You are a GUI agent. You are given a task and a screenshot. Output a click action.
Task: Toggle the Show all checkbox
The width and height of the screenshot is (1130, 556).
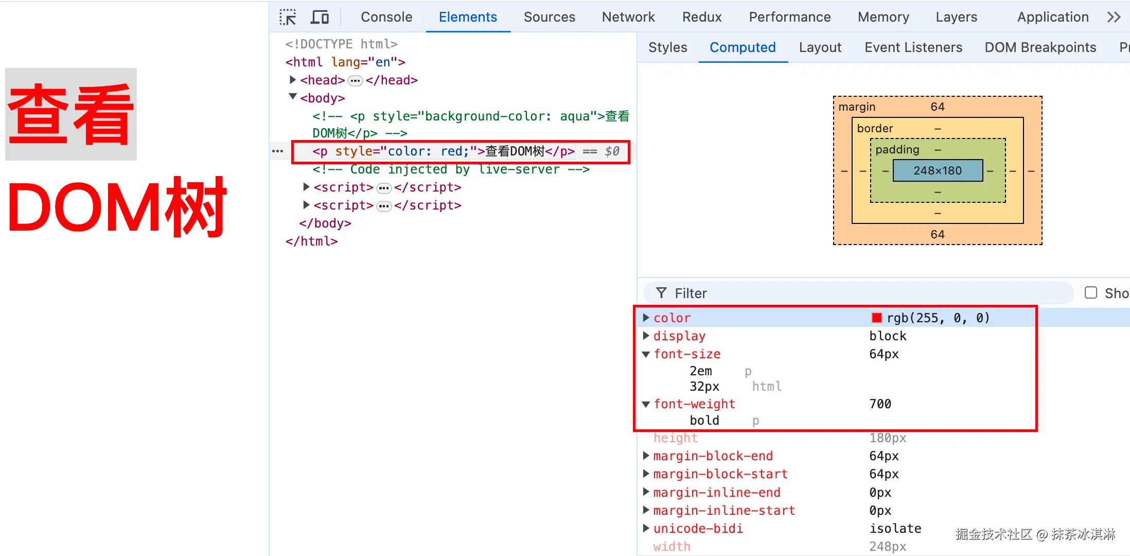click(1091, 293)
